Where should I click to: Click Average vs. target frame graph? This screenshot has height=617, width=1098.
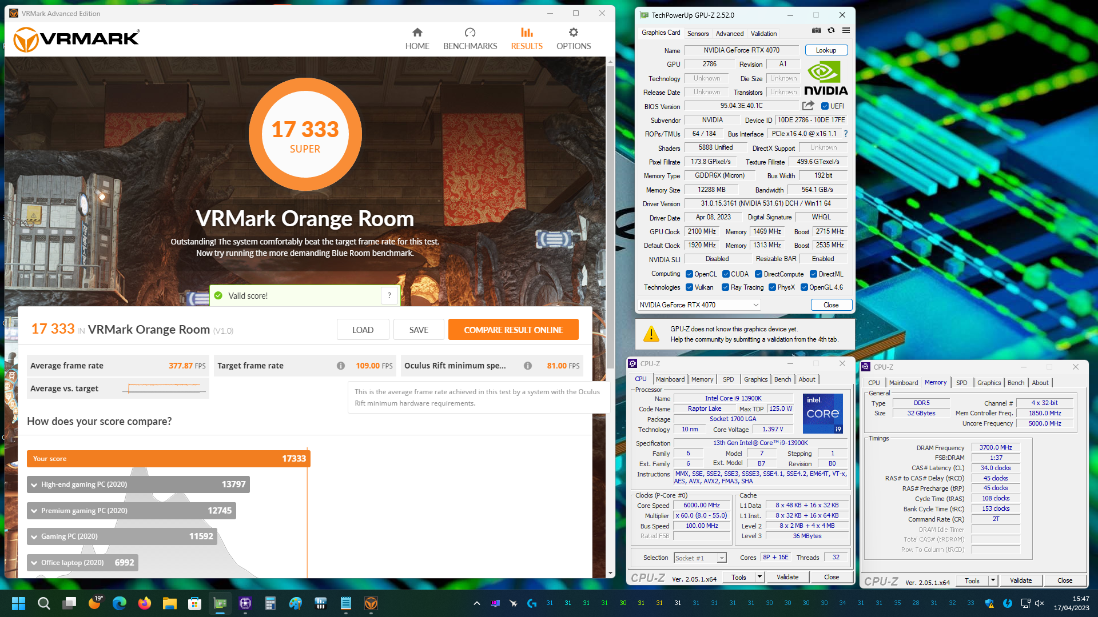point(164,388)
